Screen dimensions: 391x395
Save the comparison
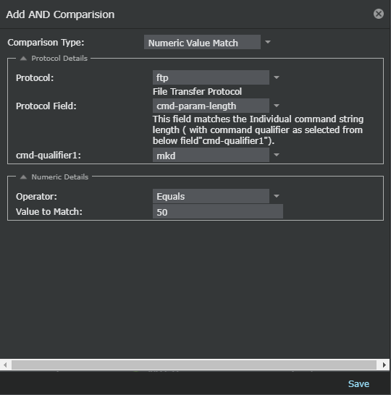(358, 383)
